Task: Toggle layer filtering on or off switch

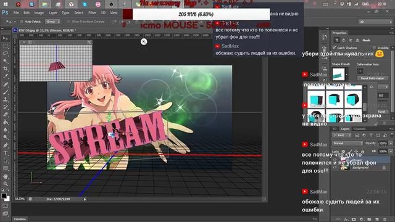Action: [x=392, y=136]
